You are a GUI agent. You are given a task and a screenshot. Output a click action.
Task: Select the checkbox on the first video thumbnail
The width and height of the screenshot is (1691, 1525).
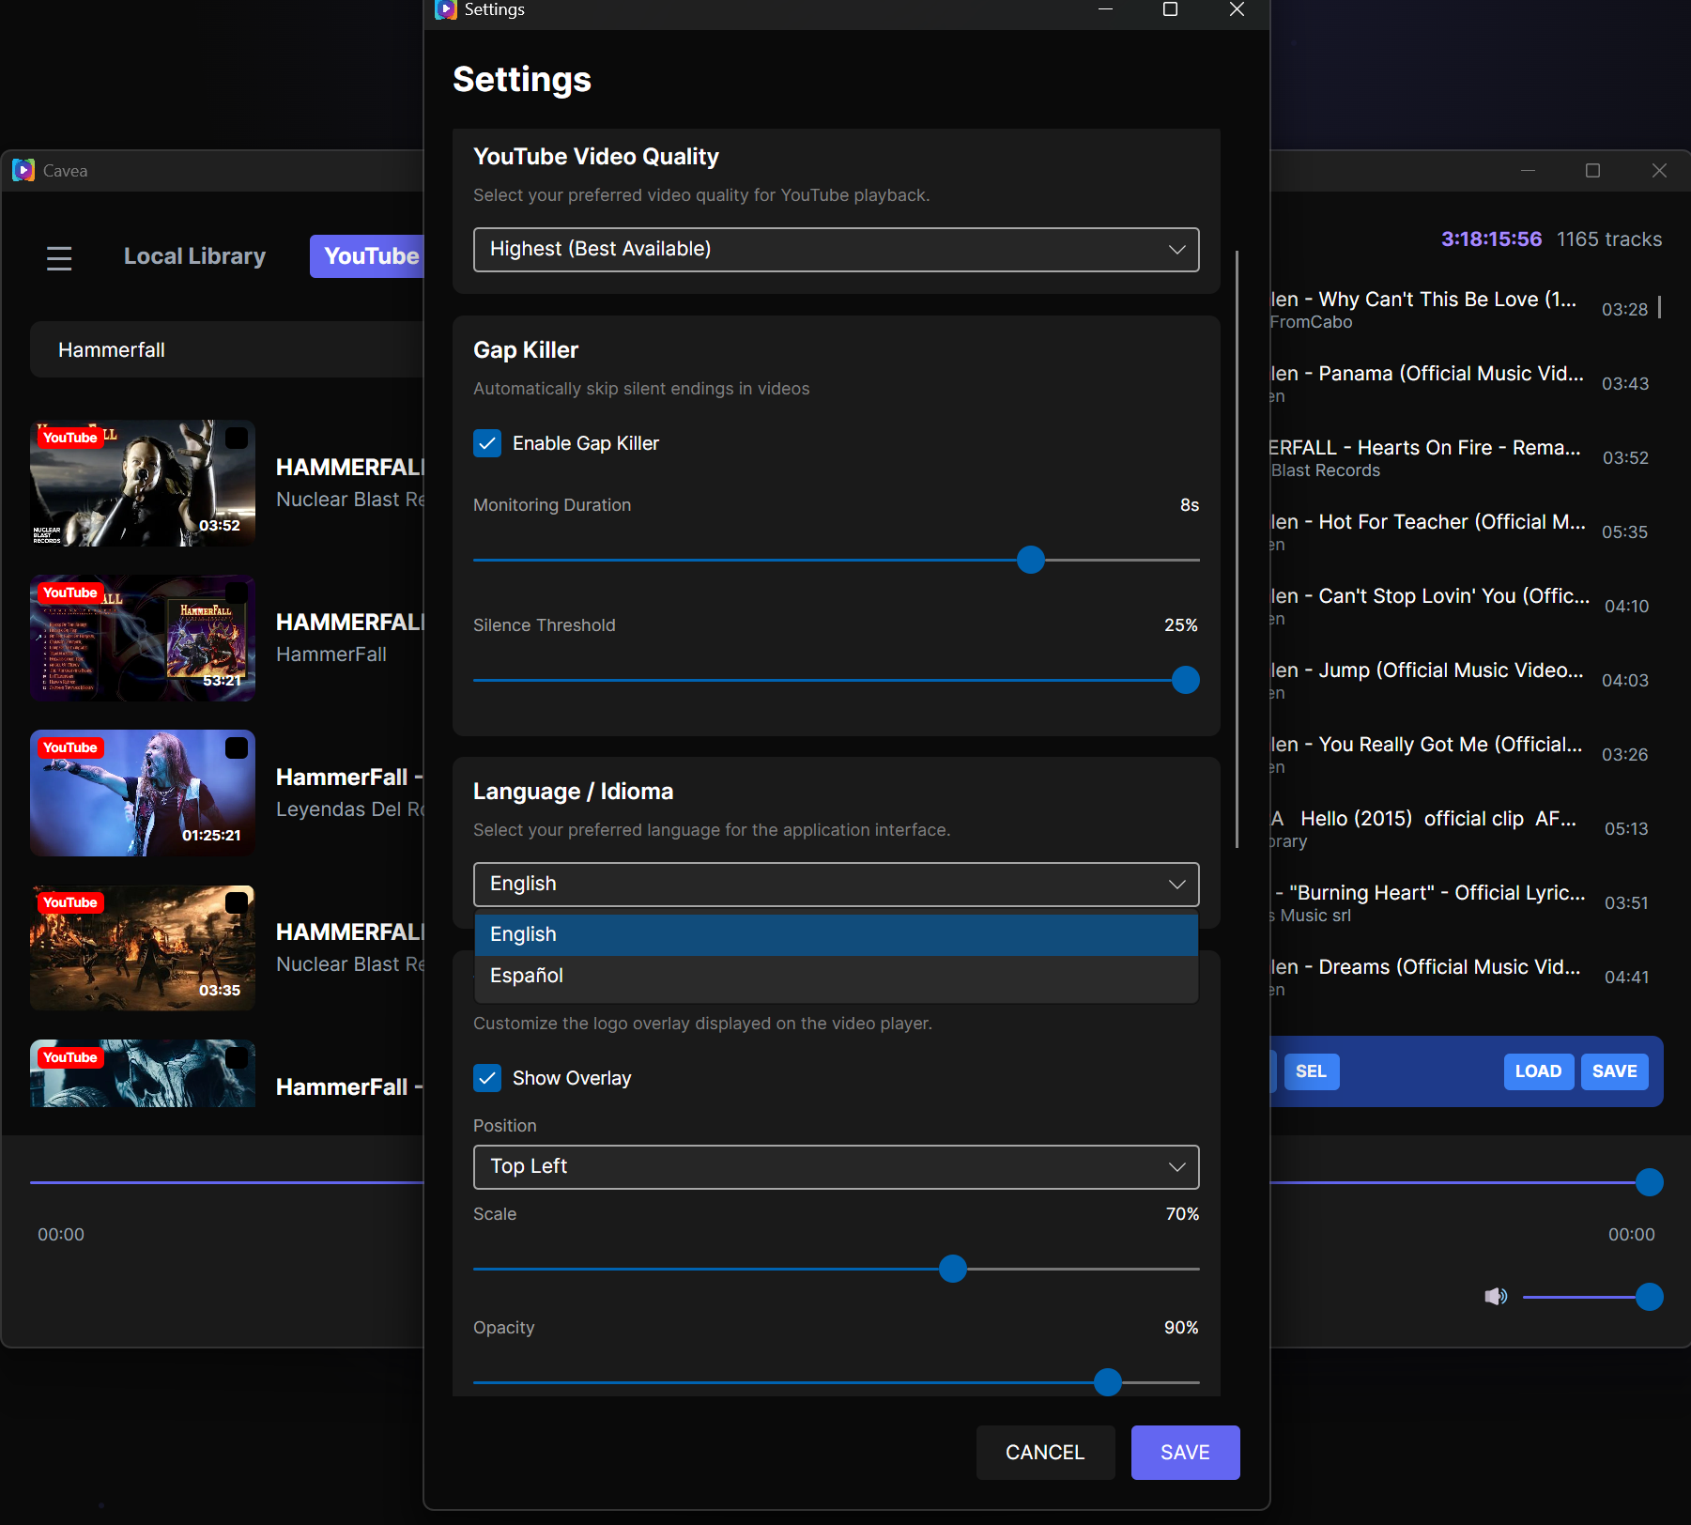[236, 437]
